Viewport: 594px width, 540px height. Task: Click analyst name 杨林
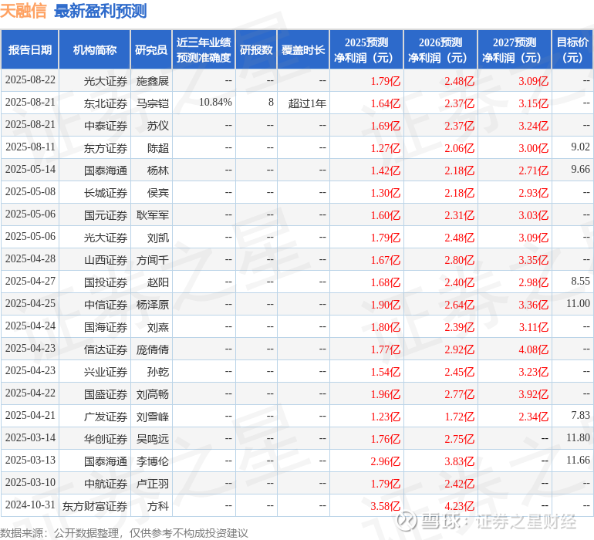pyautogui.click(x=158, y=170)
